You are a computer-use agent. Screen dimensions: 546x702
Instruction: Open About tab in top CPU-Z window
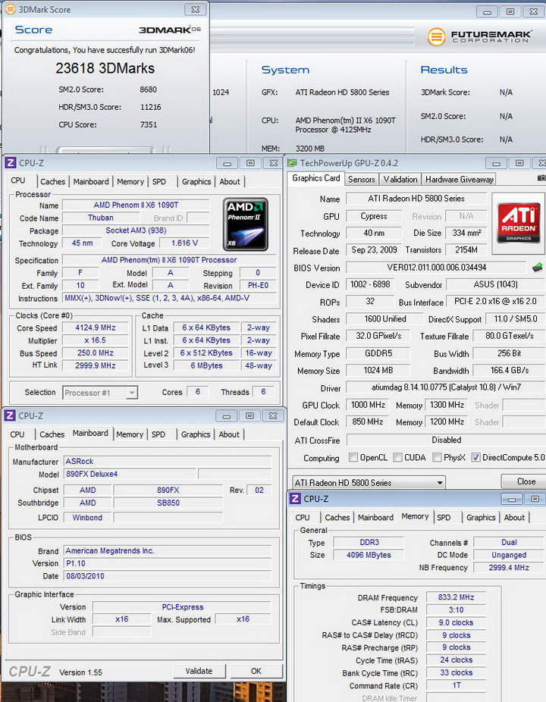coord(229,181)
